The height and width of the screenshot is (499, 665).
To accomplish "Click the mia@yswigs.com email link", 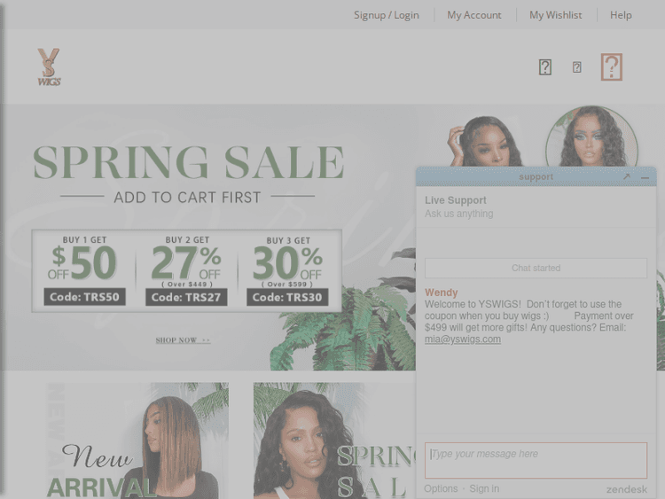I will pyautogui.click(x=463, y=339).
